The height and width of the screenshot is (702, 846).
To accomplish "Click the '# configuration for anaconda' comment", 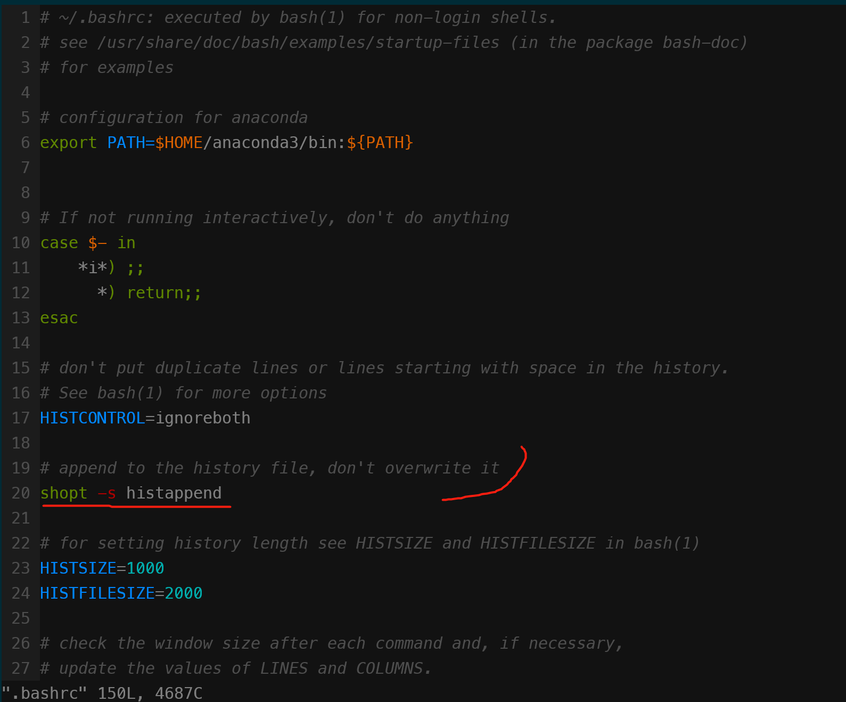I will [174, 118].
